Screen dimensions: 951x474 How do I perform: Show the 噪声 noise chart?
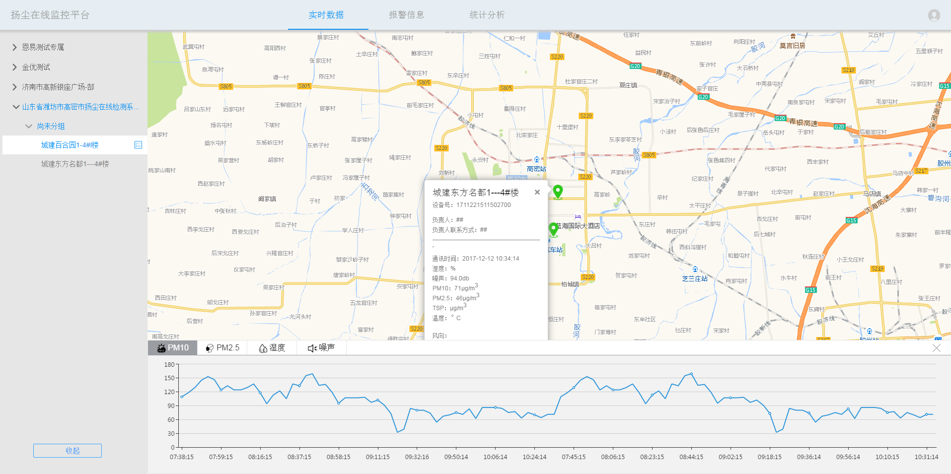tap(321, 348)
